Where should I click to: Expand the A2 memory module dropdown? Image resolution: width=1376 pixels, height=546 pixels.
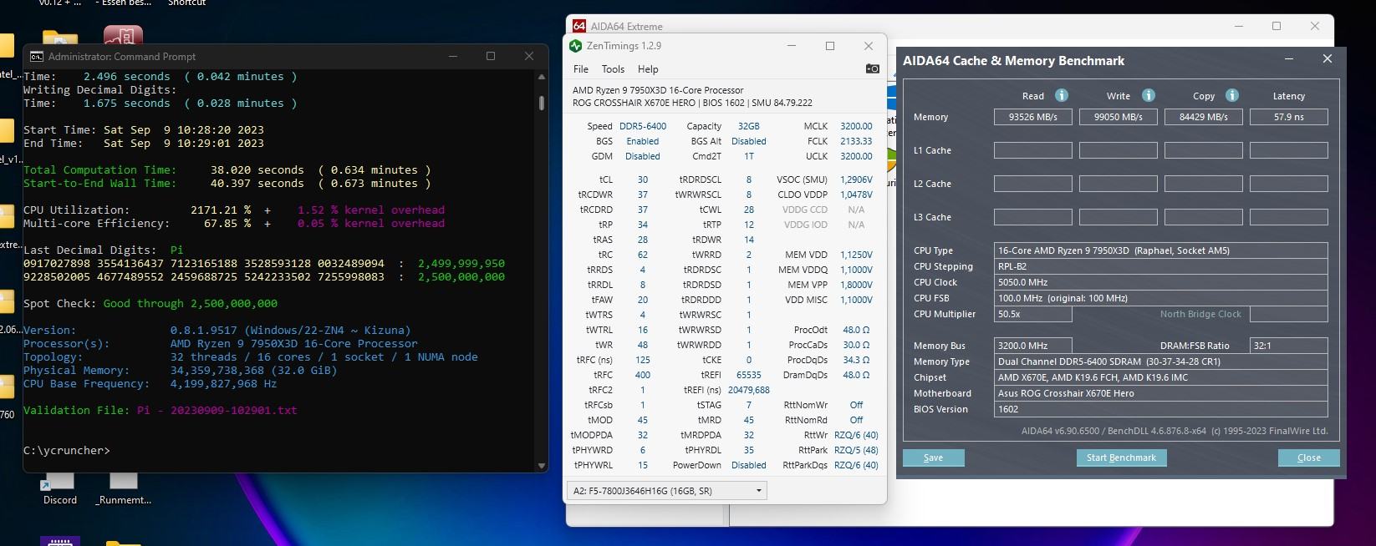pos(667,491)
